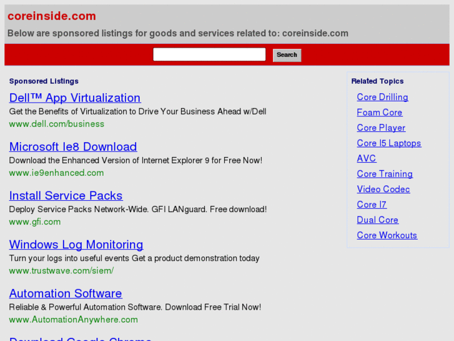Select Video Codec related topic
This screenshot has height=341, width=454.
click(383, 189)
